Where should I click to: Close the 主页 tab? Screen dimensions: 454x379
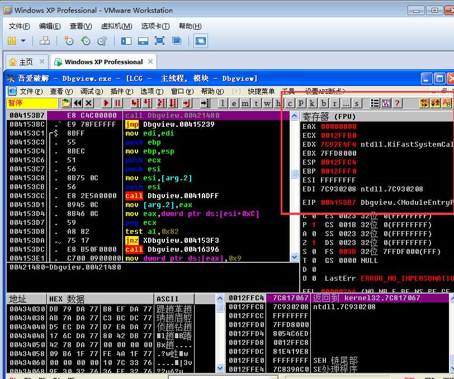pos(42,61)
